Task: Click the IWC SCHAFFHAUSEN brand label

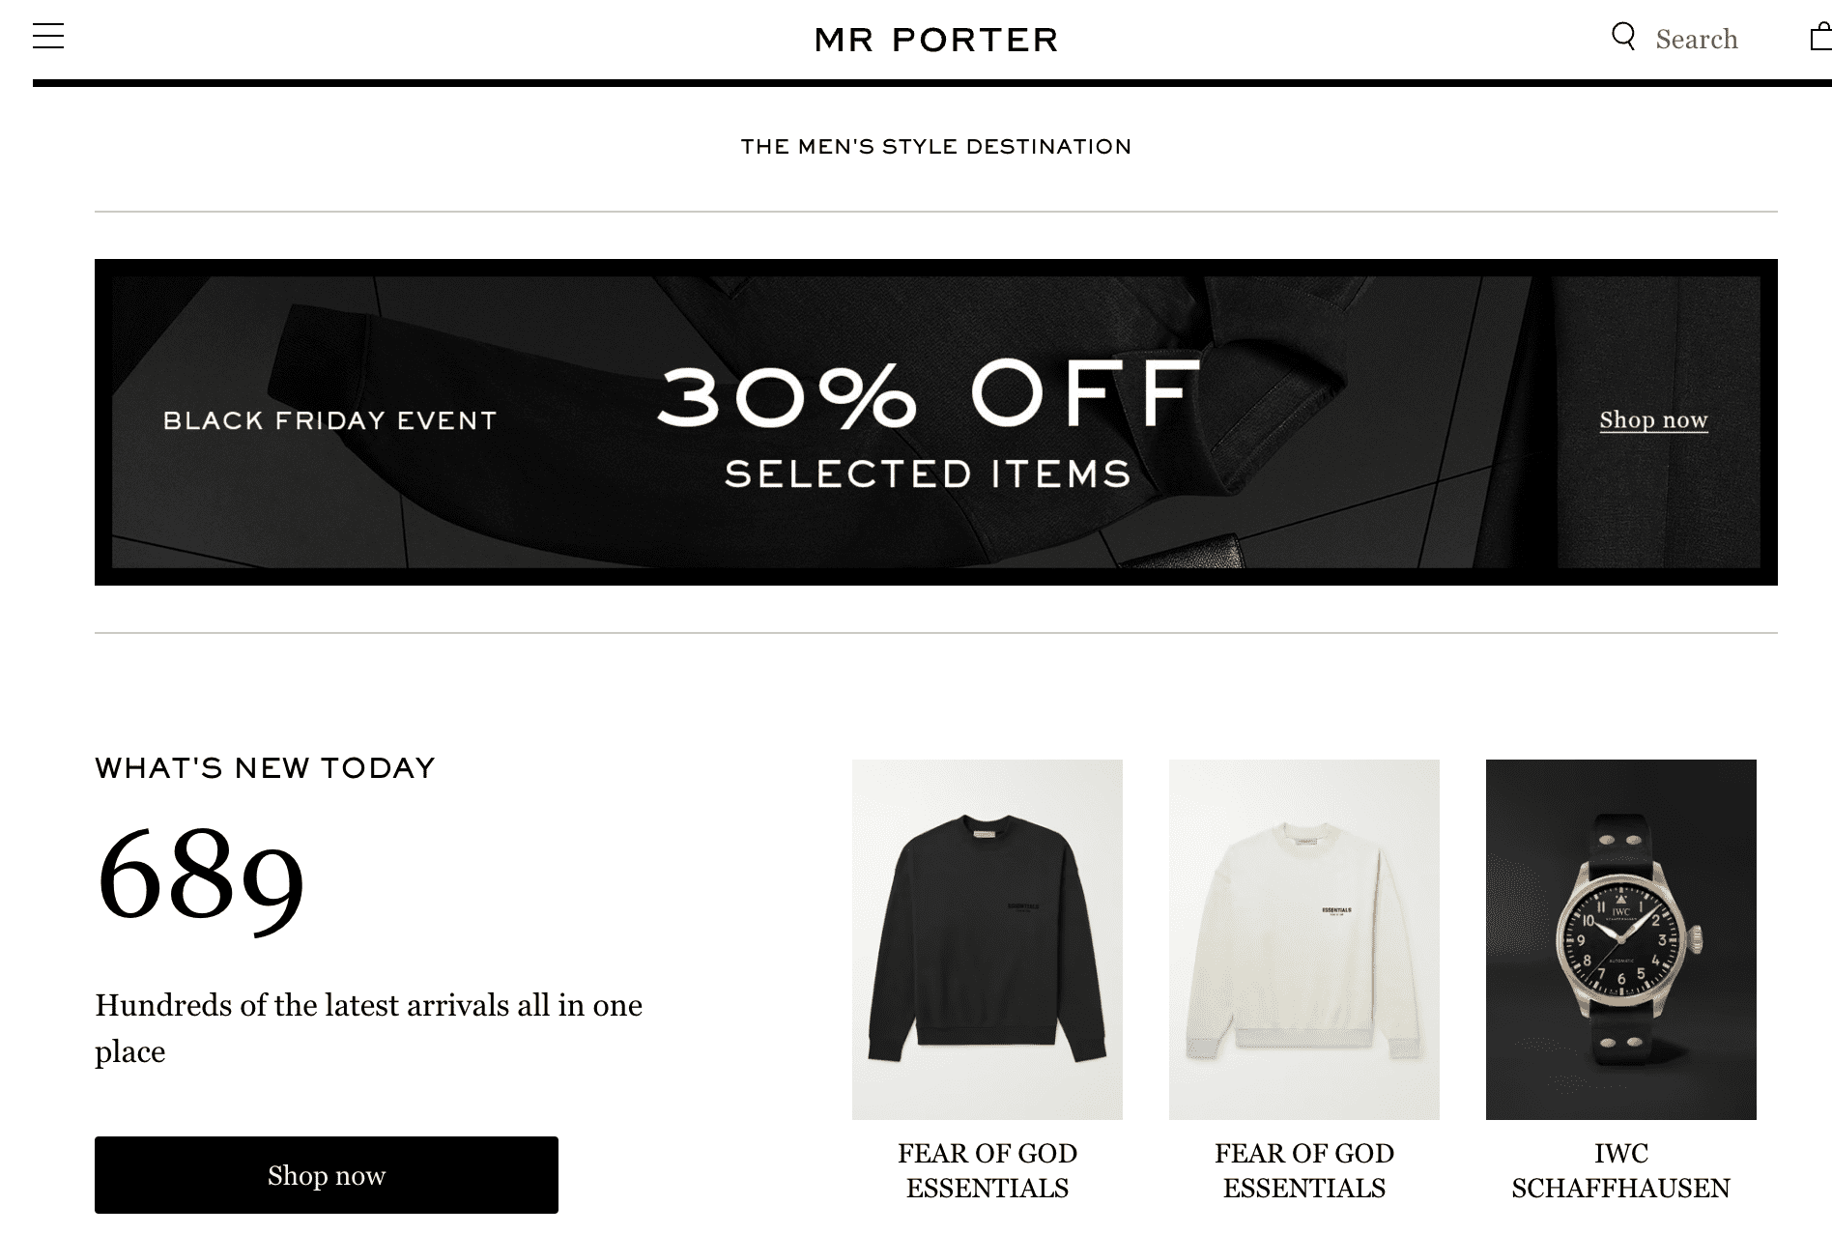Action: pyautogui.click(x=1620, y=1170)
